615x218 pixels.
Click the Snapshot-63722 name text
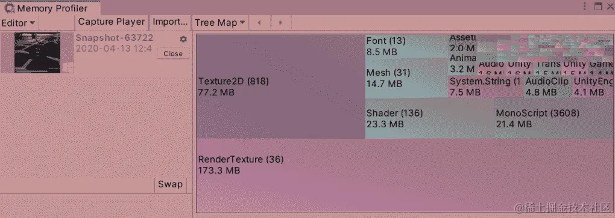[x=115, y=38]
